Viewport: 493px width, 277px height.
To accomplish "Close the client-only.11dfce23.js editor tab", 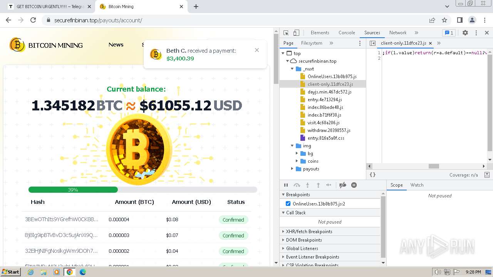I will (x=430, y=43).
